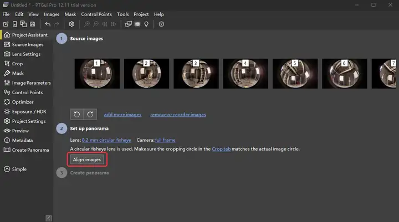Click the zoom in magnifier icon
Viewport: 399px width, 222px height.
pos(87,24)
